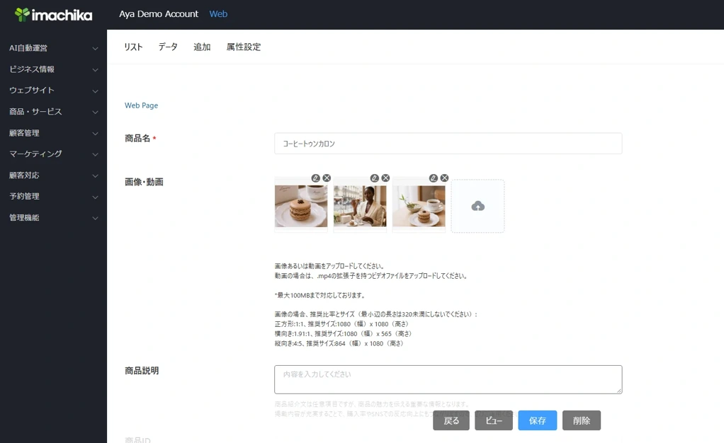Click the cloud upload icon
Viewport: 724px width, 443px height.
tap(478, 206)
